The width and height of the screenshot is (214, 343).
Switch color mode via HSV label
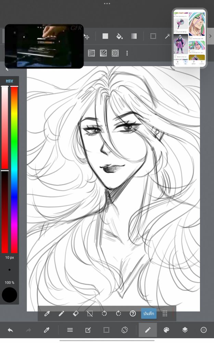pyautogui.click(x=9, y=81)
